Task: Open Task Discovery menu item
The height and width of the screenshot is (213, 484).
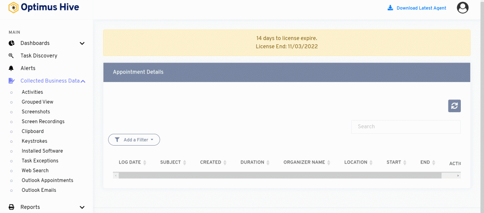Action: click(39, 56)
